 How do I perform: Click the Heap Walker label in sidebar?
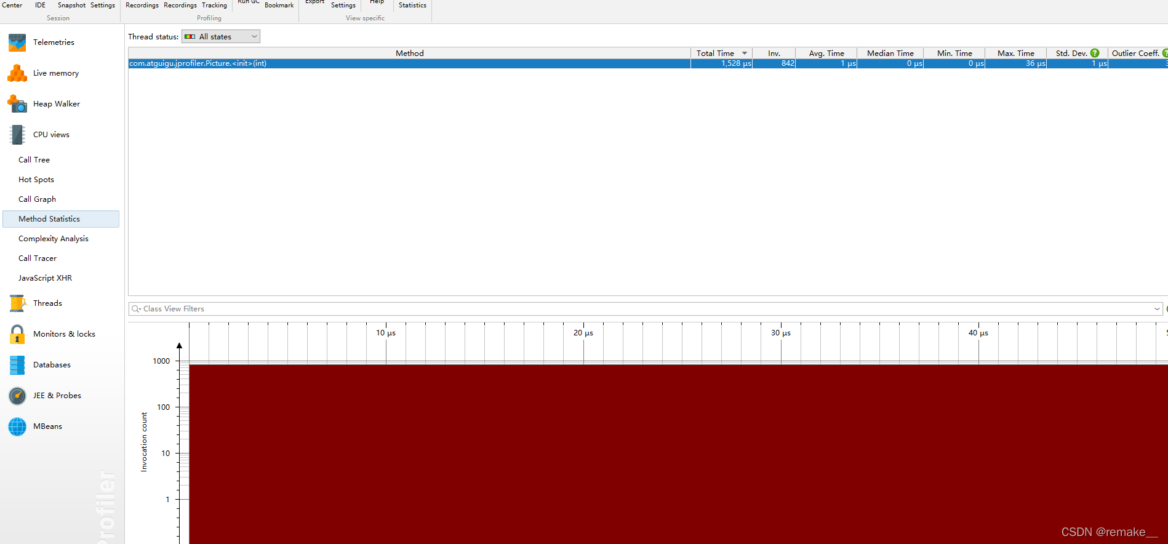coord(57,104)
